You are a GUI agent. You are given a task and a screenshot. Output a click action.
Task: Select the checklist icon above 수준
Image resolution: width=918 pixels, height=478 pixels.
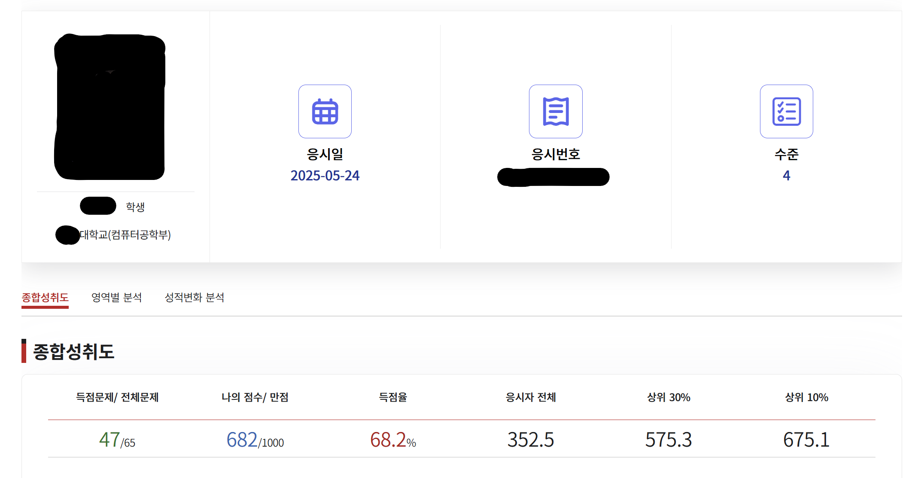786,111
